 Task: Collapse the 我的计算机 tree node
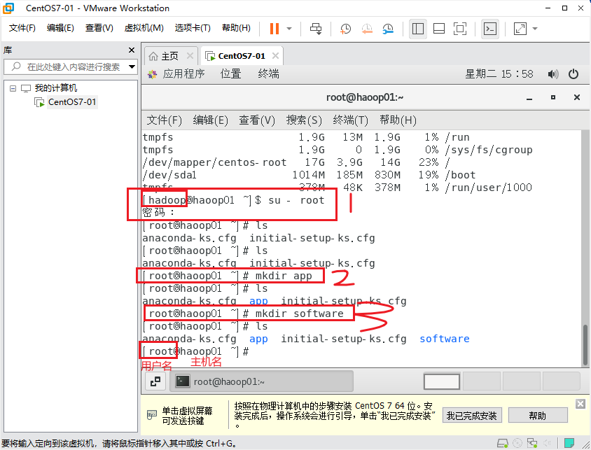click(x=13, y=88)
